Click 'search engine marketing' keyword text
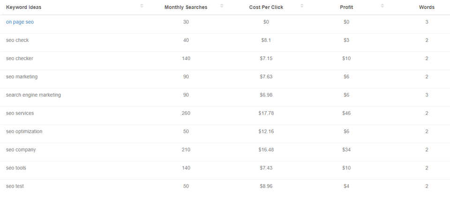This screenshot has width=450, height=205. pyautogui.click(x=33, y=95)
